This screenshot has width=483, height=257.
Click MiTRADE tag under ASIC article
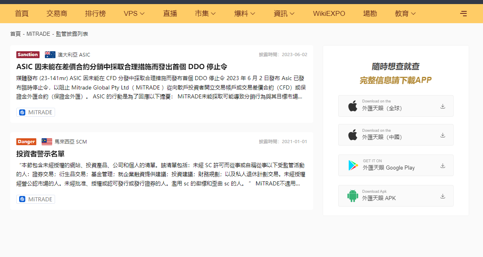tap(36, 112)
